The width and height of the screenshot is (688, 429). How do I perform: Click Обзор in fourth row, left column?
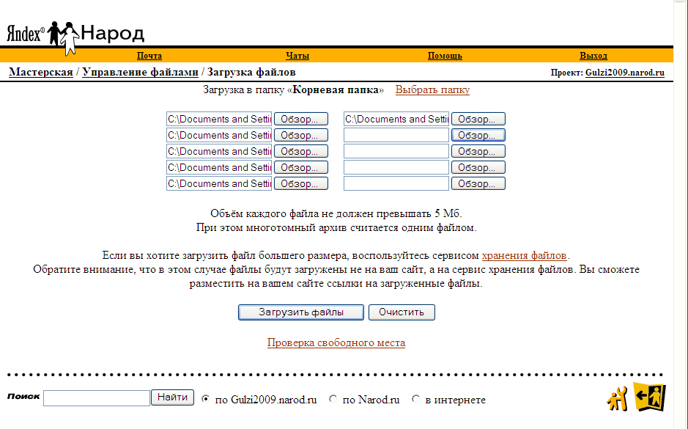point(301,167)
